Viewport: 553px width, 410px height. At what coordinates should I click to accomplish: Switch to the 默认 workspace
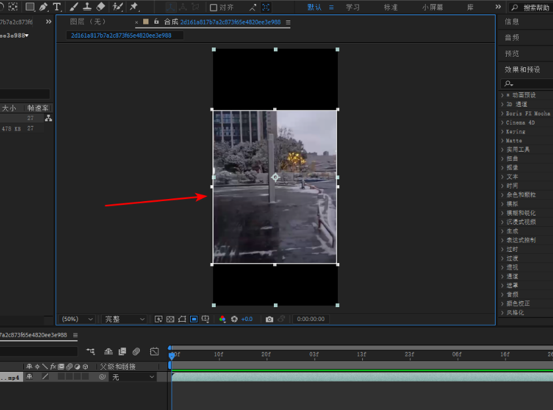(x=314, y=7)
